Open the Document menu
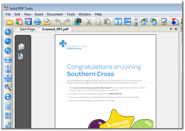185x131 pixels. pos(55,14)
